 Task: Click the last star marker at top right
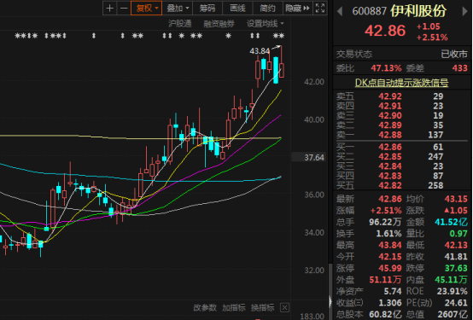coord(282,36)
